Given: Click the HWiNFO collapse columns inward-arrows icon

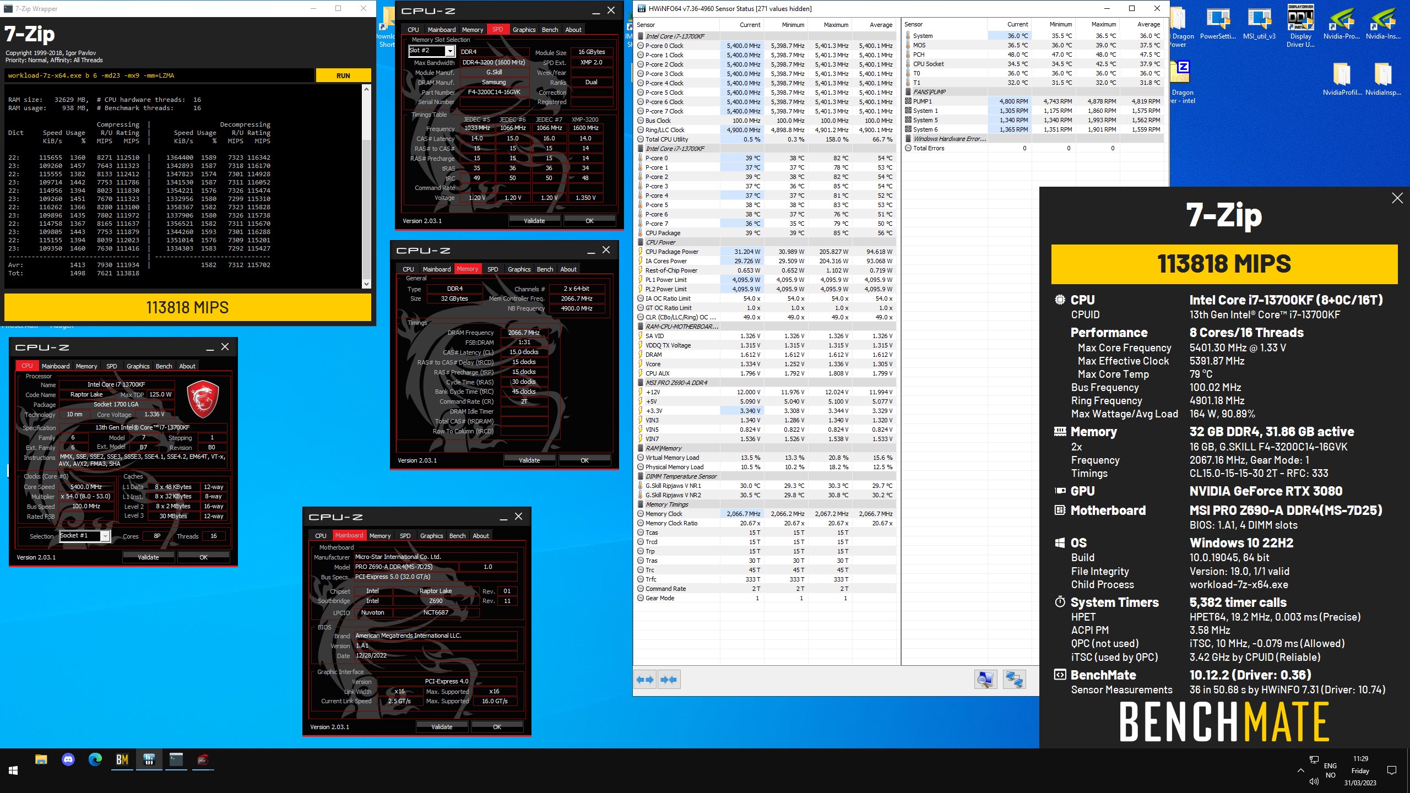Looking at the screenshot, I should point(669,680).
